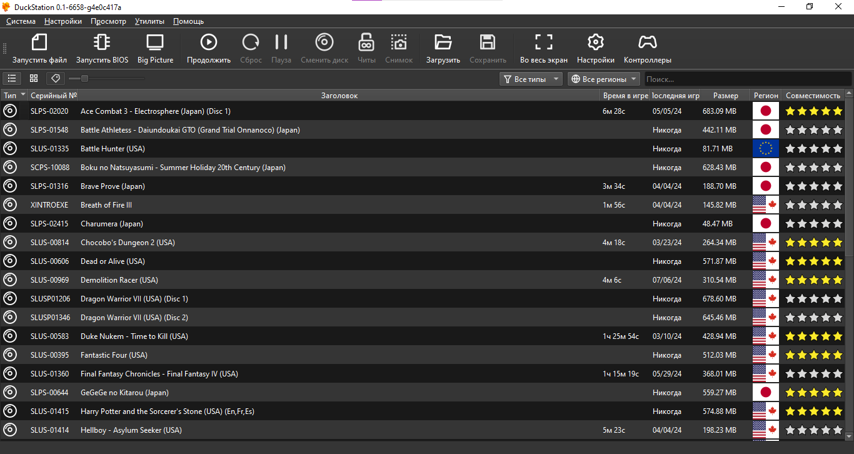This screenshot has width=854, height=454.
Task: Sort by the Размер column header
Action: point(726,96)
